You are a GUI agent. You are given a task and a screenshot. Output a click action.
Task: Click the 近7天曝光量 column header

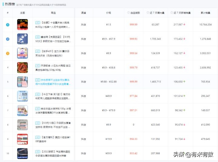(157, 13)
